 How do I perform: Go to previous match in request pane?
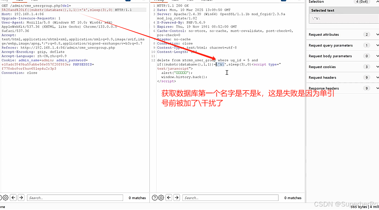tap(13, 197)
